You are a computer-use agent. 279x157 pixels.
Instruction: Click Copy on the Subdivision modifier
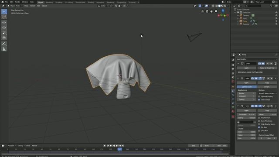coord(267,83)
